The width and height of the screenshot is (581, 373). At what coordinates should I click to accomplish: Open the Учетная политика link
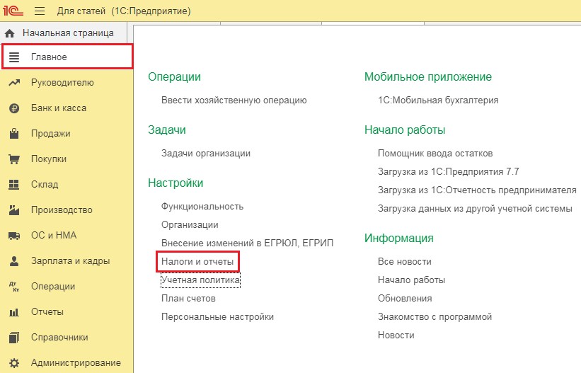(x=201, y=280)
